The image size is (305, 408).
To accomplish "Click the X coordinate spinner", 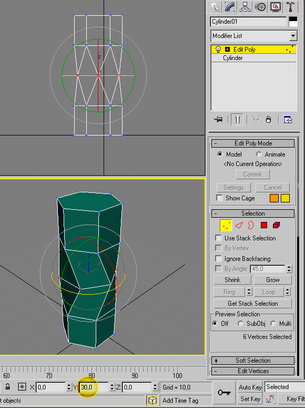I will (69, 387).
